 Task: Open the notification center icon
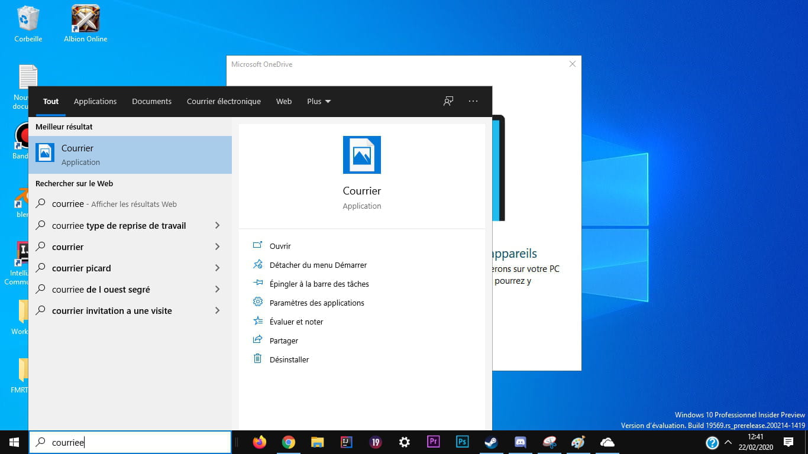tap(788, 442)
